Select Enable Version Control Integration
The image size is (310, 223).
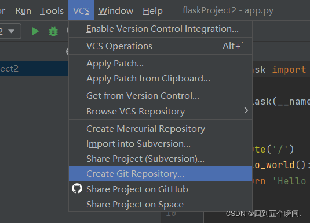pyautogui.click(x=161, y=29)
